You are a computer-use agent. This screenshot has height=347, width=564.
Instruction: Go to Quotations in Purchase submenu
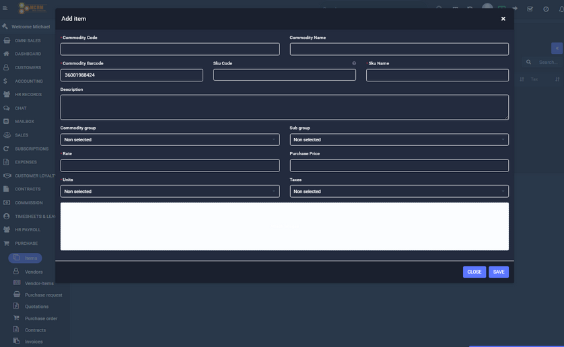[37, 307]
